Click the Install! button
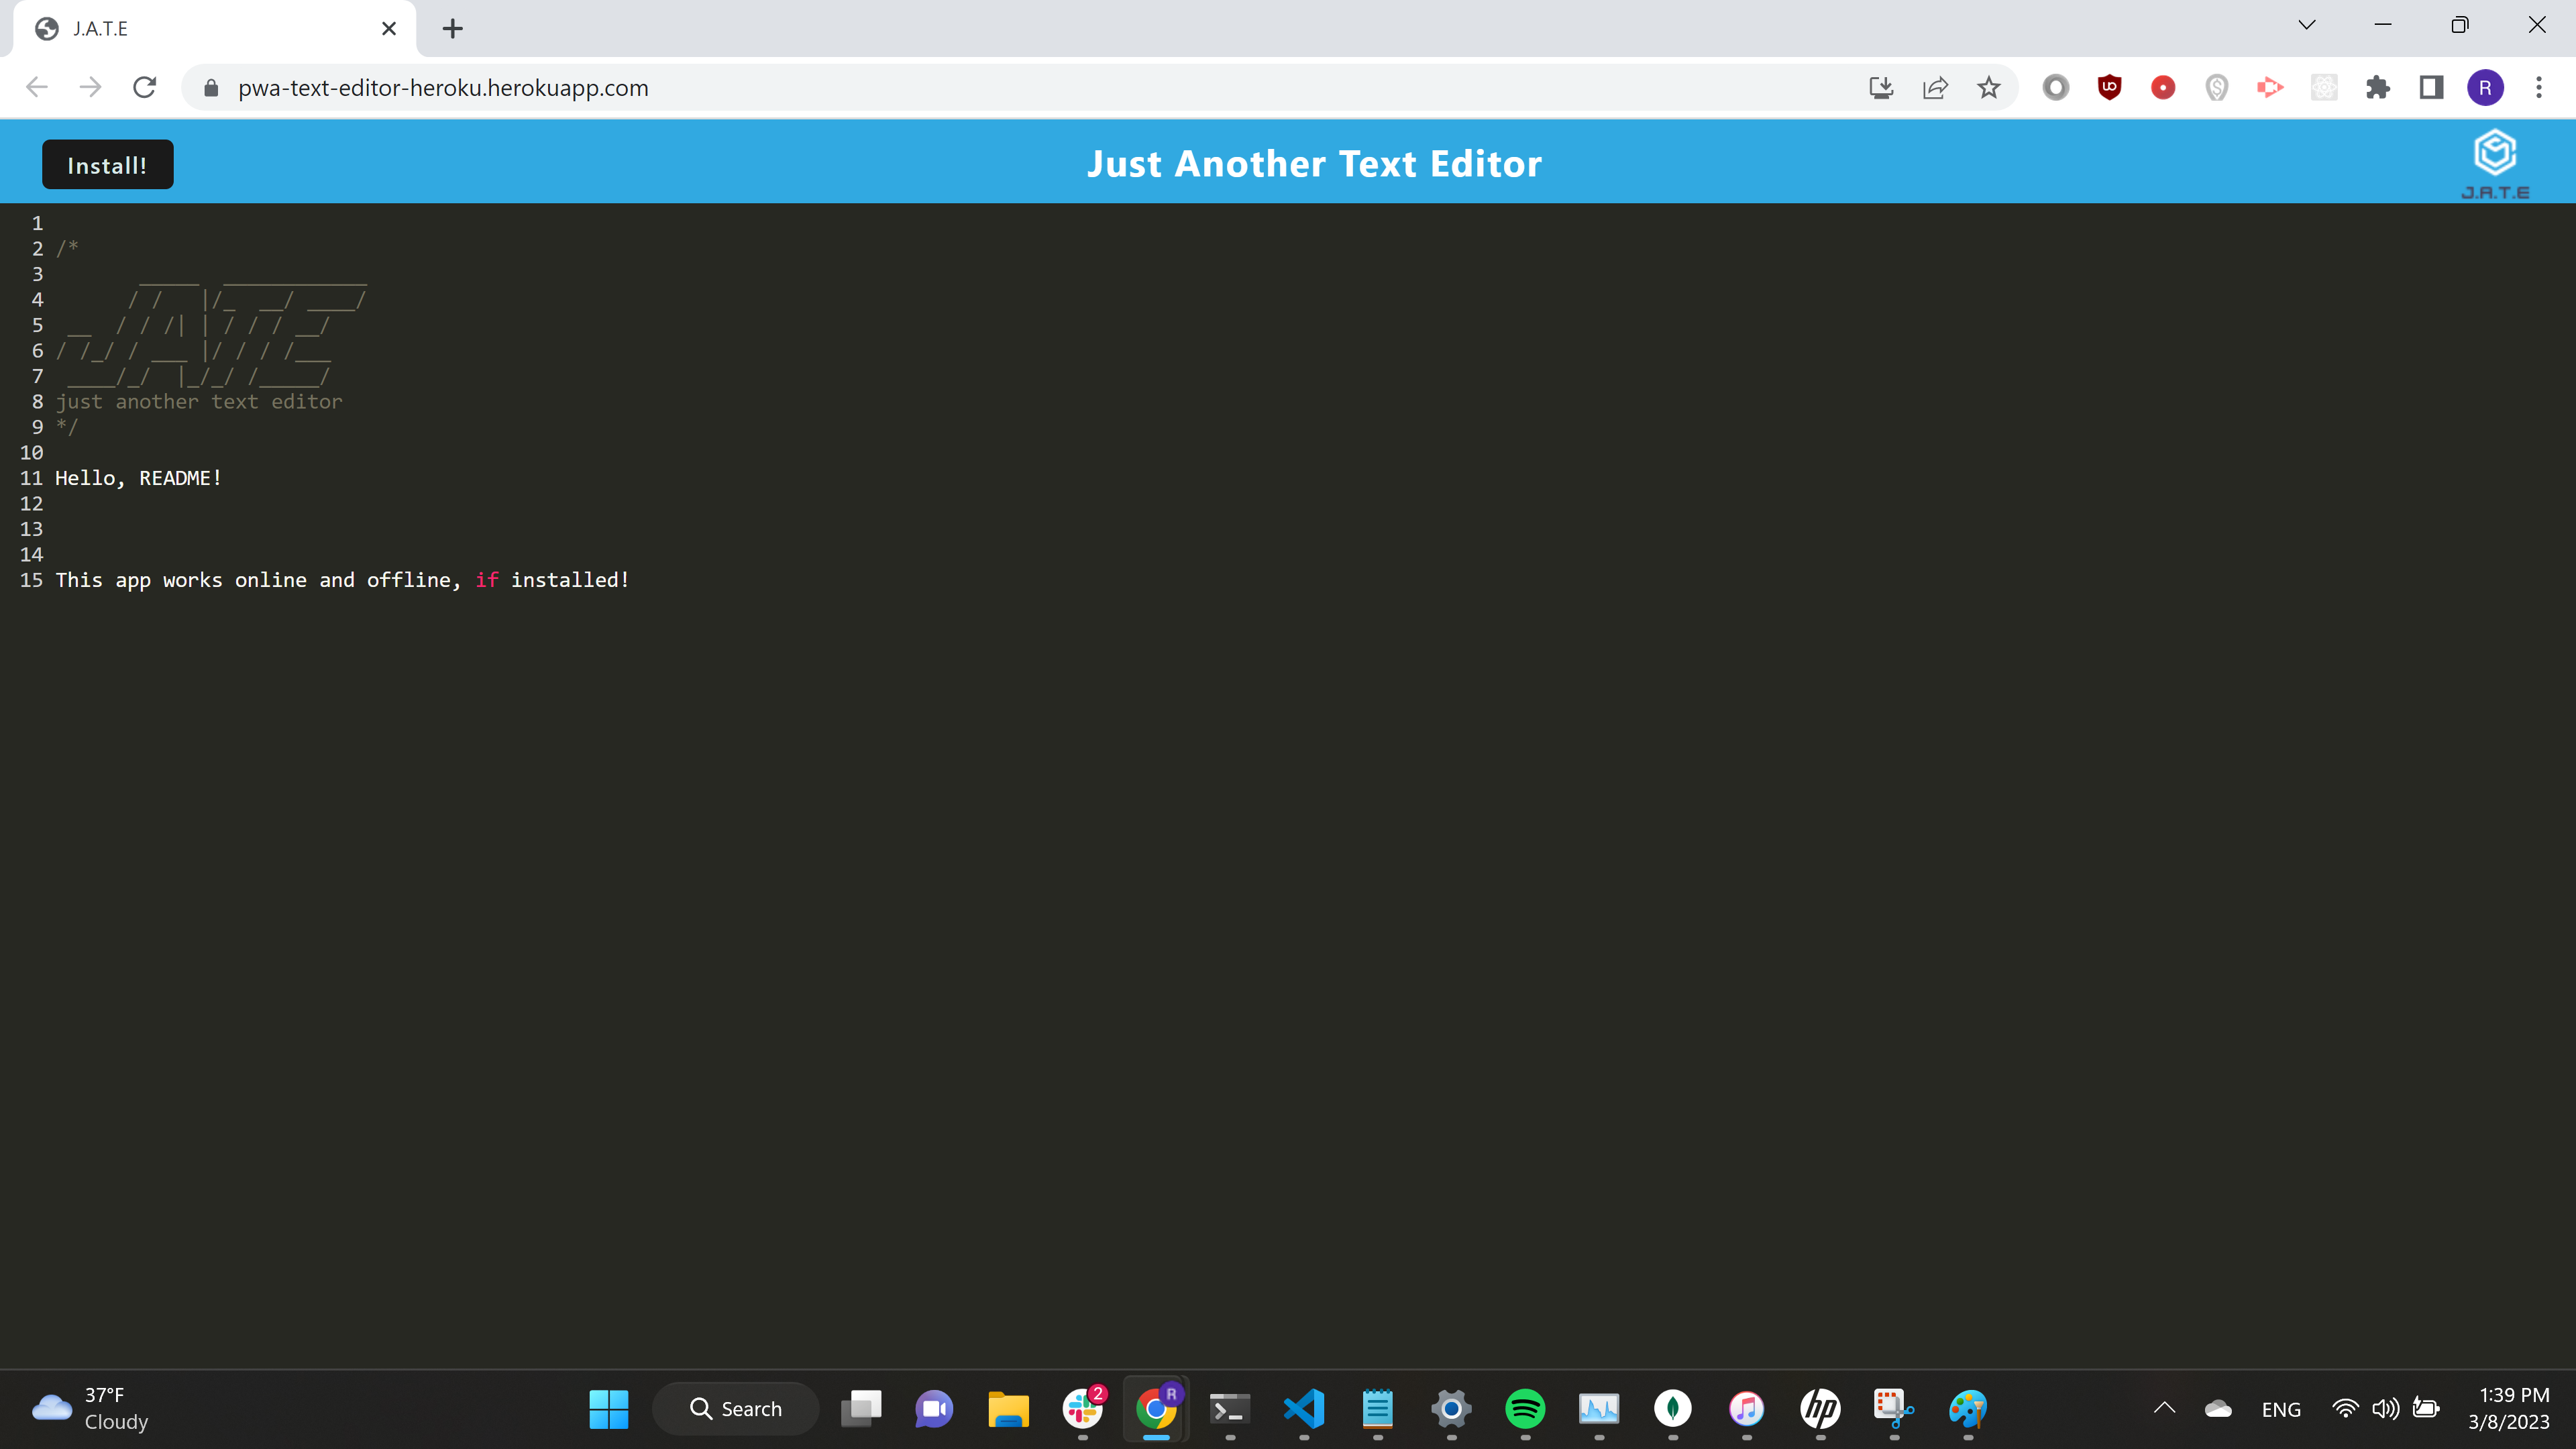This screenshot has width=2576, height=1449. click(107, 164)
